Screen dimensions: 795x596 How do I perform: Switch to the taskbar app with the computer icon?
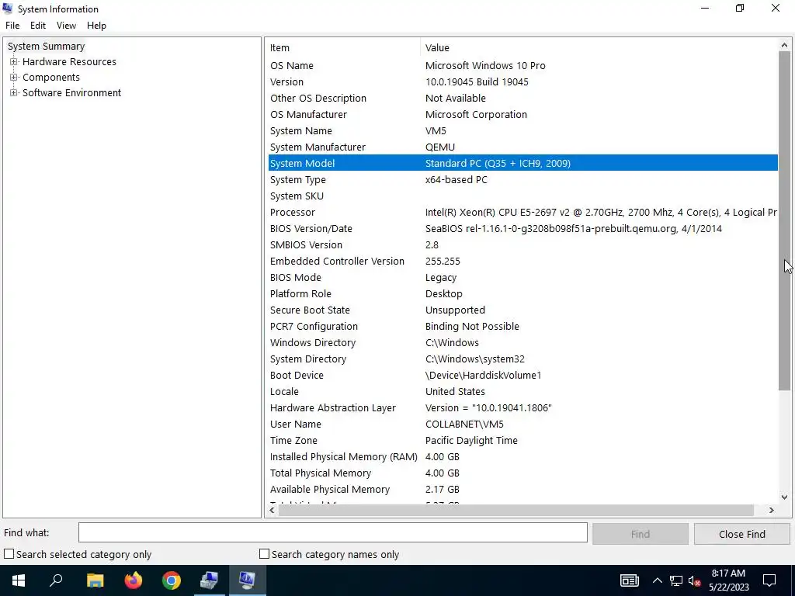209,580
